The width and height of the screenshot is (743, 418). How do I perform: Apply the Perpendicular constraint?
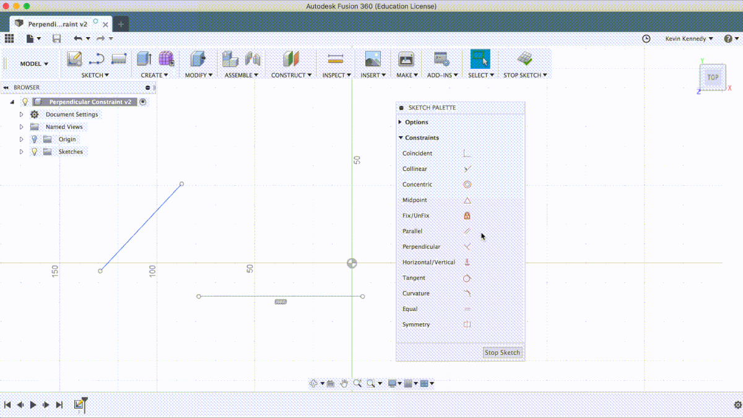[x=467, y=246]
